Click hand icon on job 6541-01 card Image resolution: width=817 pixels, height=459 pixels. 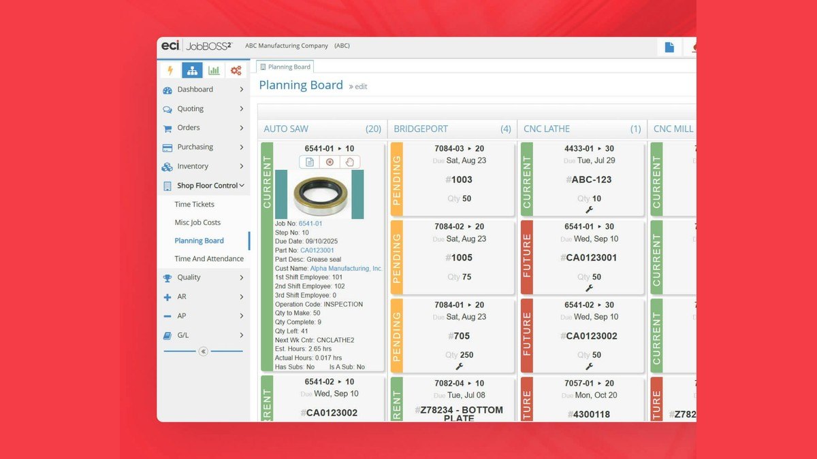pyautogui.click(x=350, y=162)
